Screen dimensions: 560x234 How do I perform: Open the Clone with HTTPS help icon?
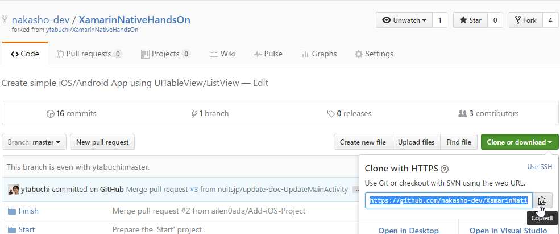click(x=445, y=169)
